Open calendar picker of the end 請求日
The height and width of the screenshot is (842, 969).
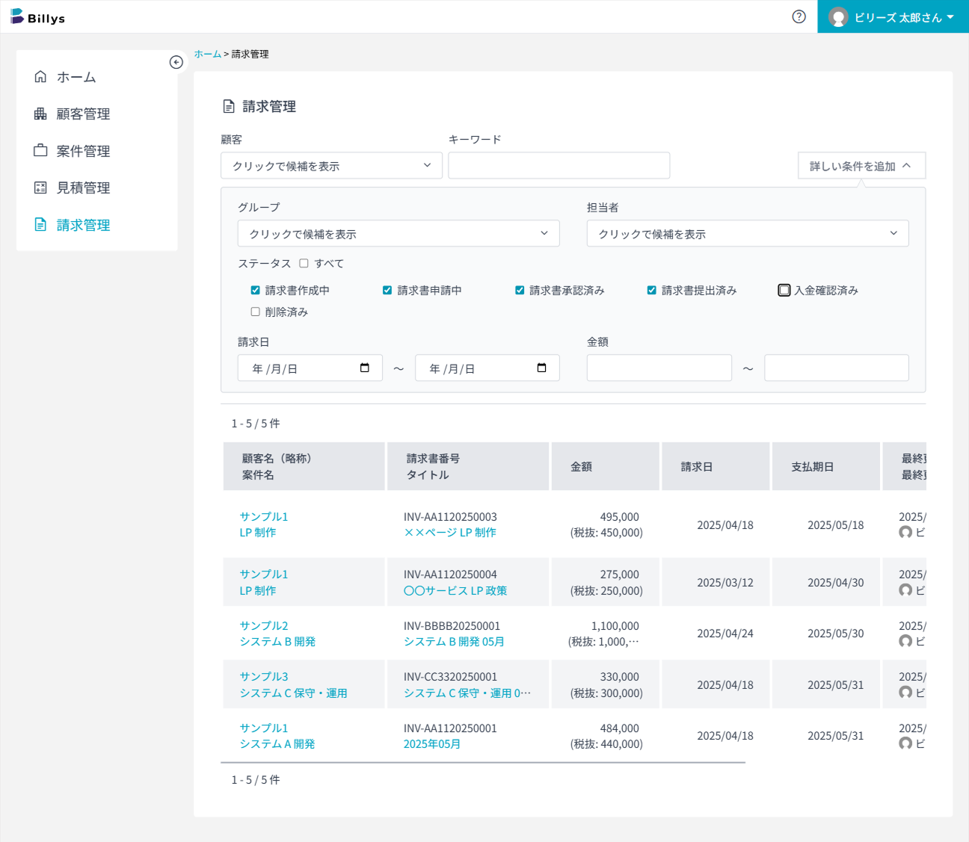pyautogui.click(x=542, y=368)
